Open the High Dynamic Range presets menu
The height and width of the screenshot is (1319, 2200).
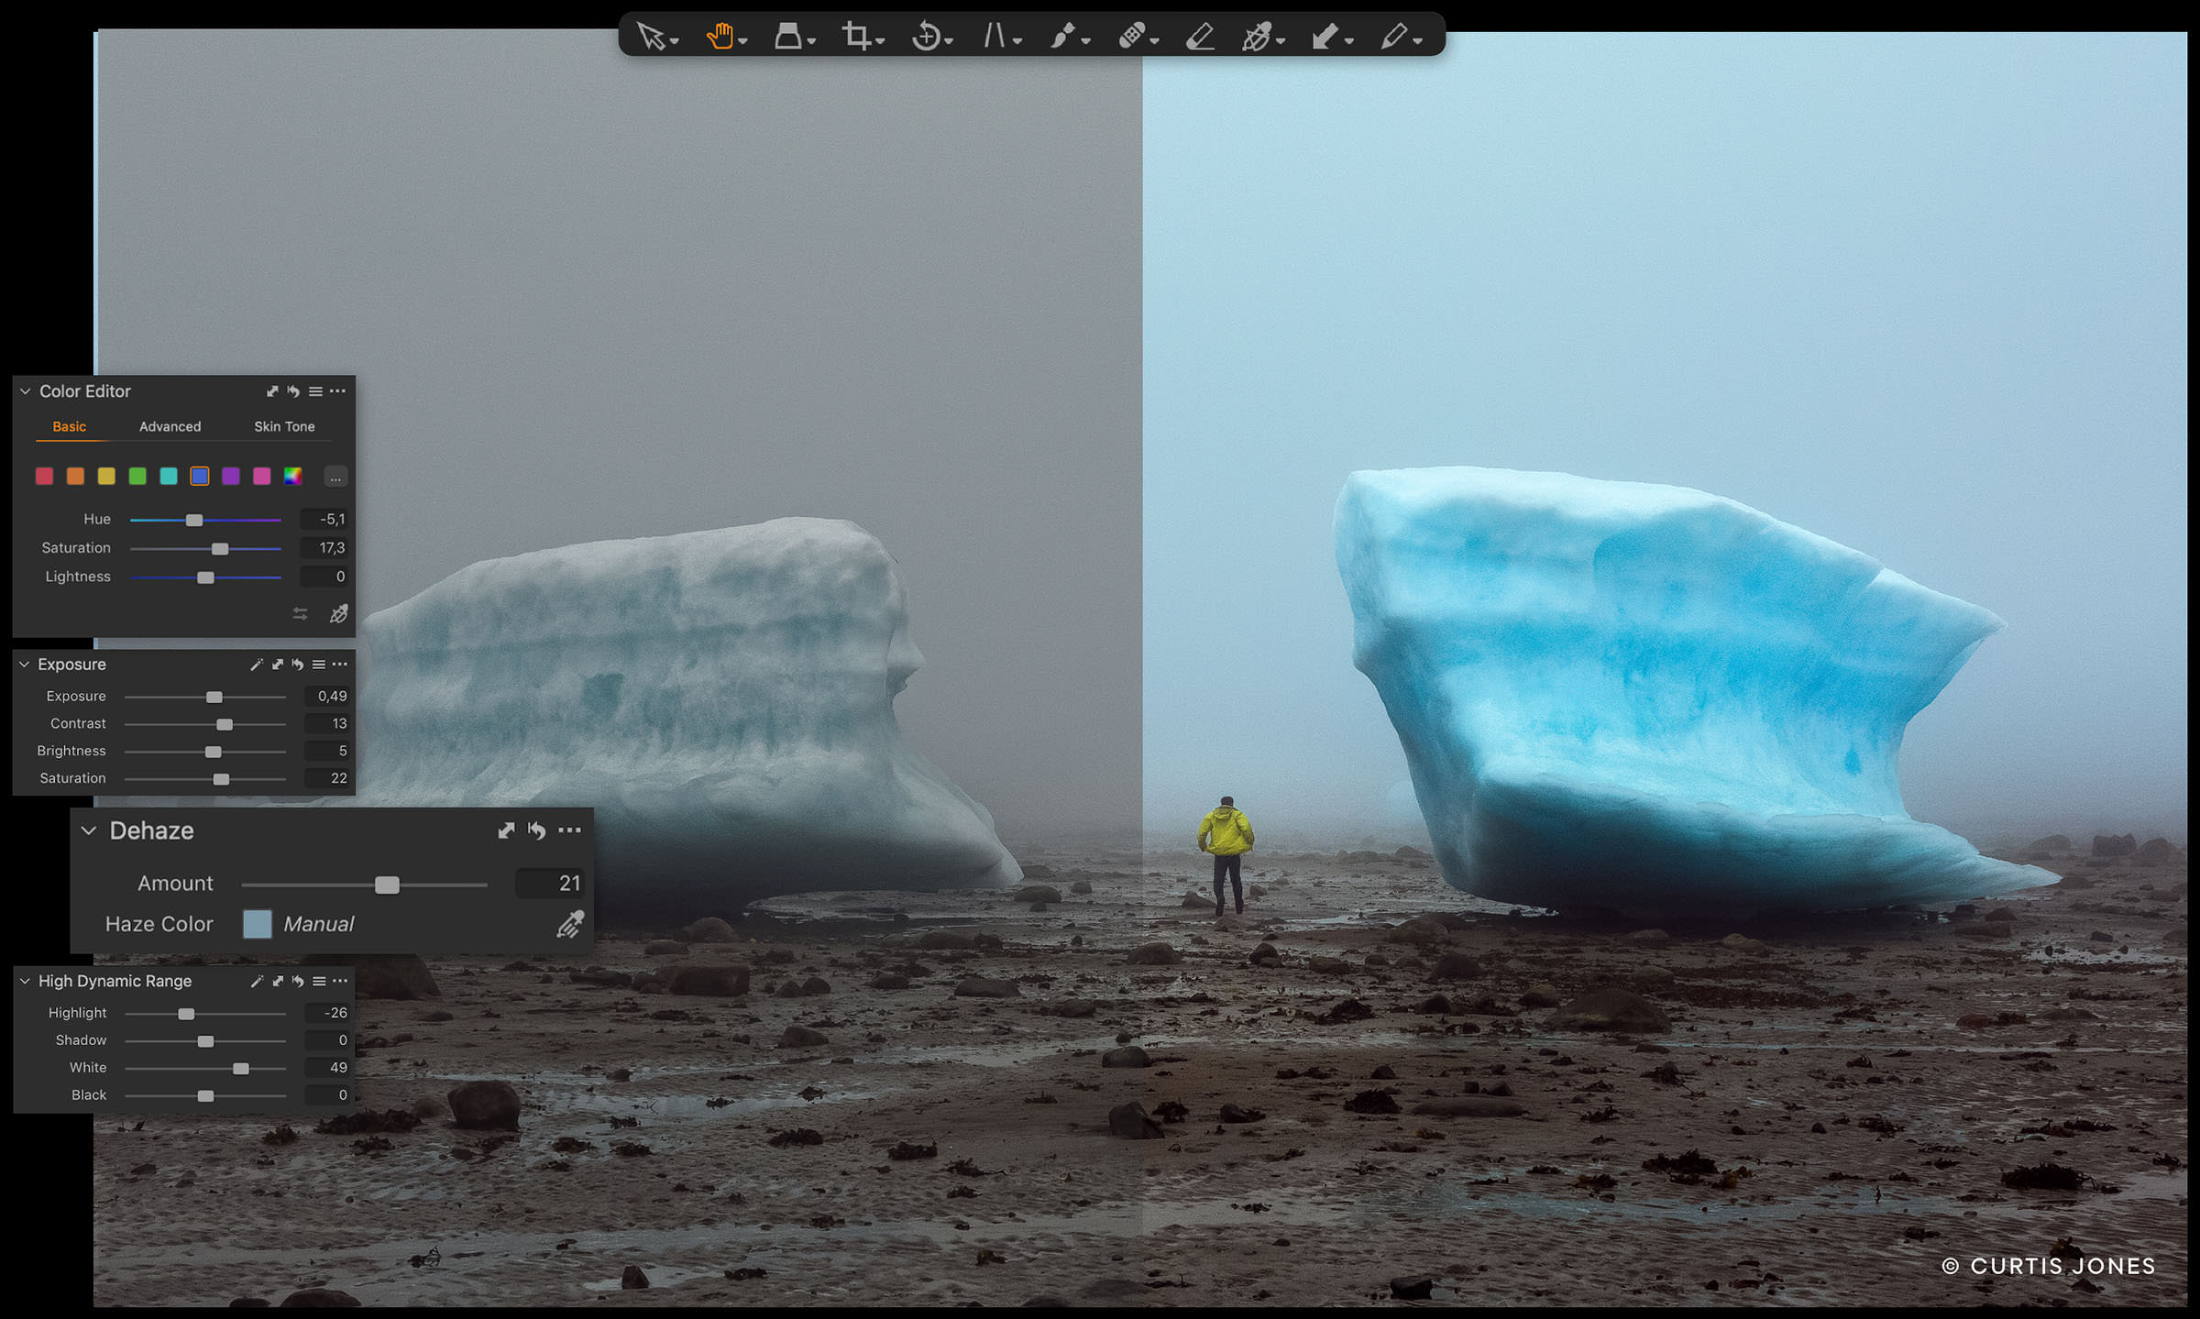pos(319,981)
